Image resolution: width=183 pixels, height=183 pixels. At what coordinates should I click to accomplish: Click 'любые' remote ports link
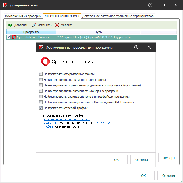tap(49, 126)
